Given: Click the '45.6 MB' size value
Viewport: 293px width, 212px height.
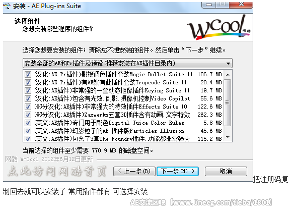Looking at the screenshot, I should pyautogui.click(x=211, y=131).
